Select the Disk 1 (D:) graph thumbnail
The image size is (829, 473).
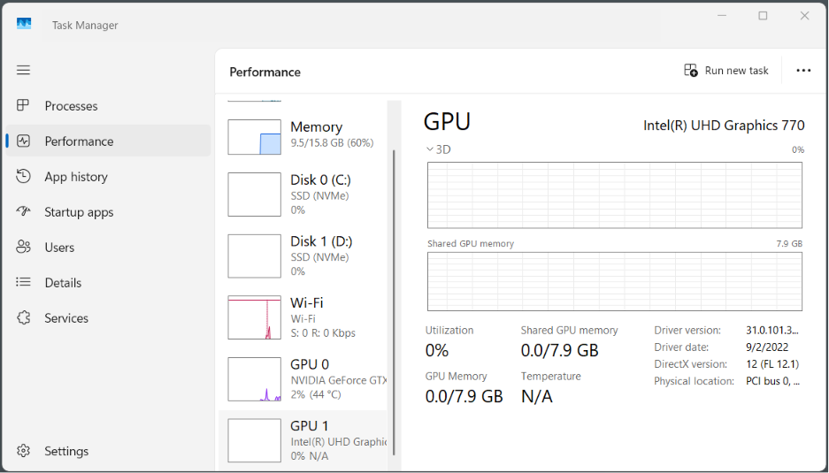[x=254, y=256]
